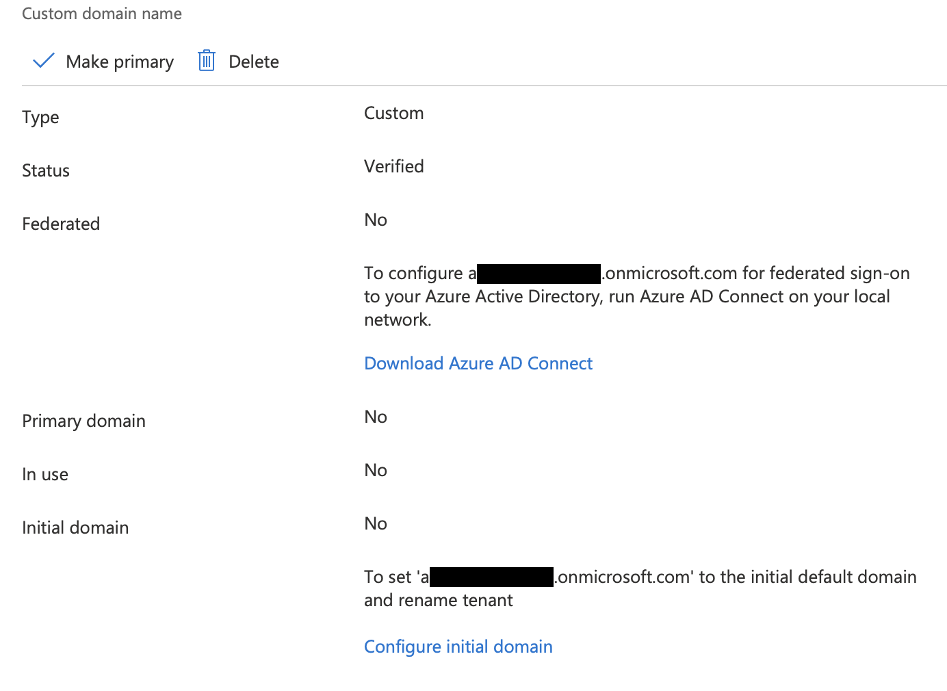
Task: Select the Primary domain label
Action: tap(83, 420)
